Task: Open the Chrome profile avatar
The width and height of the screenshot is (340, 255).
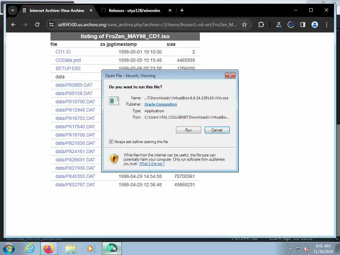Action: (x=315, y=25)
